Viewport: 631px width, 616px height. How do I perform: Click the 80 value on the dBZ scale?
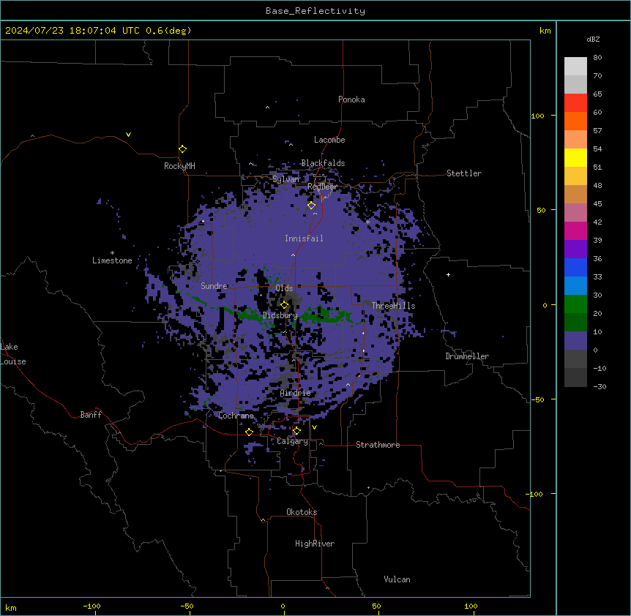(x=597, y=58)
